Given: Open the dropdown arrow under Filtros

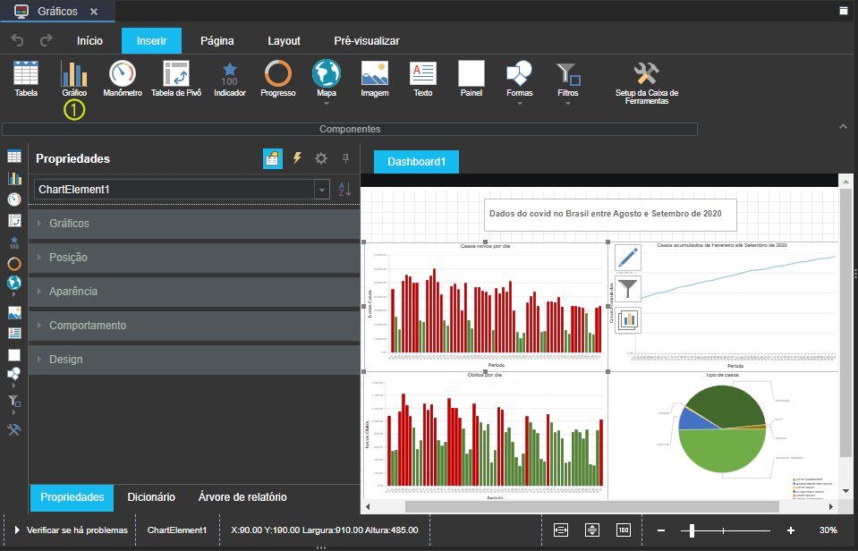Looking at the screenshot, I should 567,104.
